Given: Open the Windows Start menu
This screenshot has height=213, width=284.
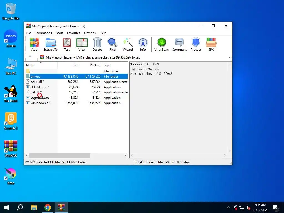Looking at the screenshot, I should tap(7, 207).
